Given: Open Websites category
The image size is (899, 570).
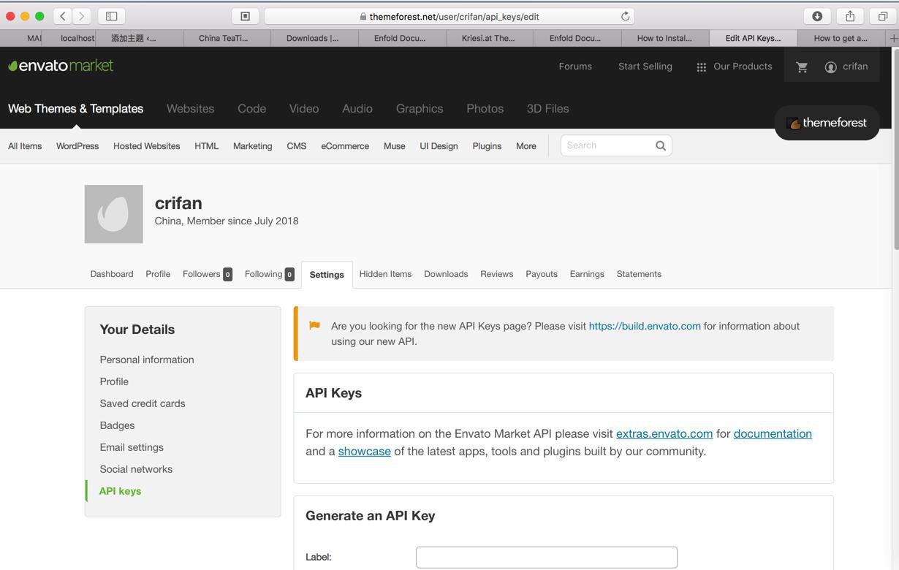Looking at the screenshot, I should pyautogui.click(x=191, y=109).
